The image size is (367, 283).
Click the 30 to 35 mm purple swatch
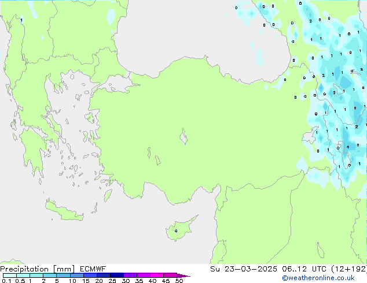[x=130, y=275]
